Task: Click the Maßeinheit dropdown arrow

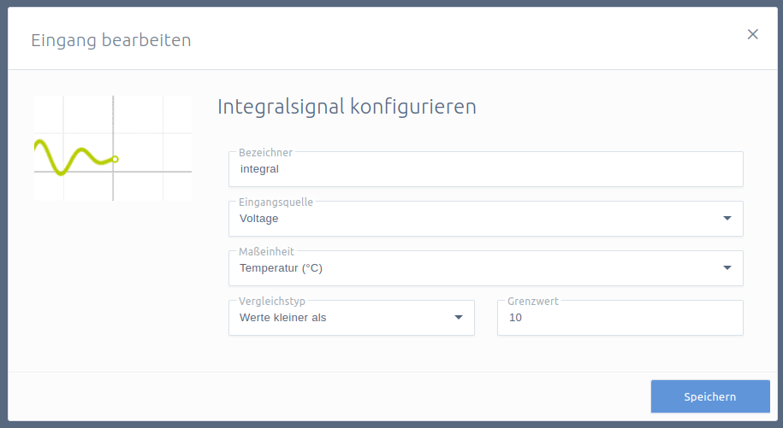Action: [727, 267]
